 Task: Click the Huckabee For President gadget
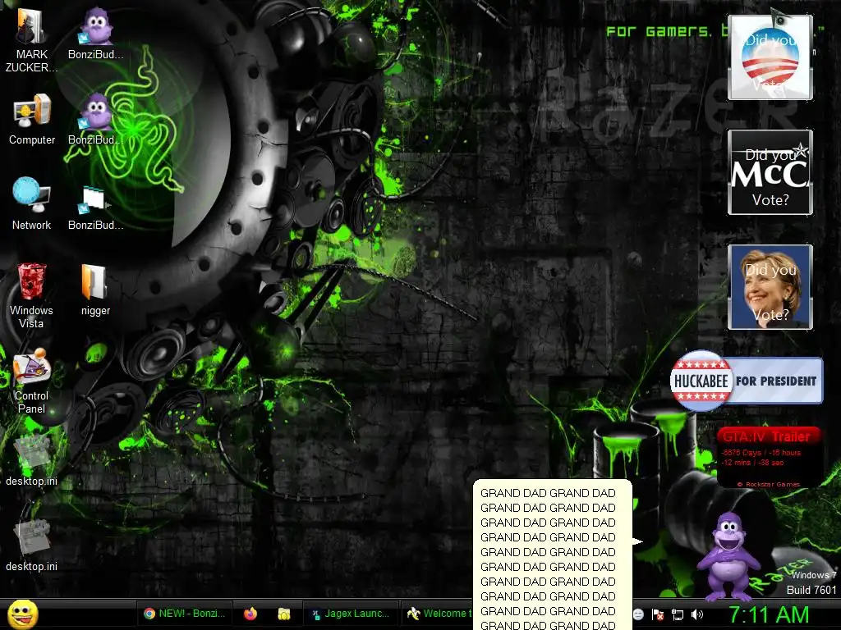[x=746, y=381]
